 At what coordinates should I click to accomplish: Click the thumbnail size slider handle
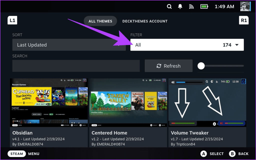click(201, 66)
